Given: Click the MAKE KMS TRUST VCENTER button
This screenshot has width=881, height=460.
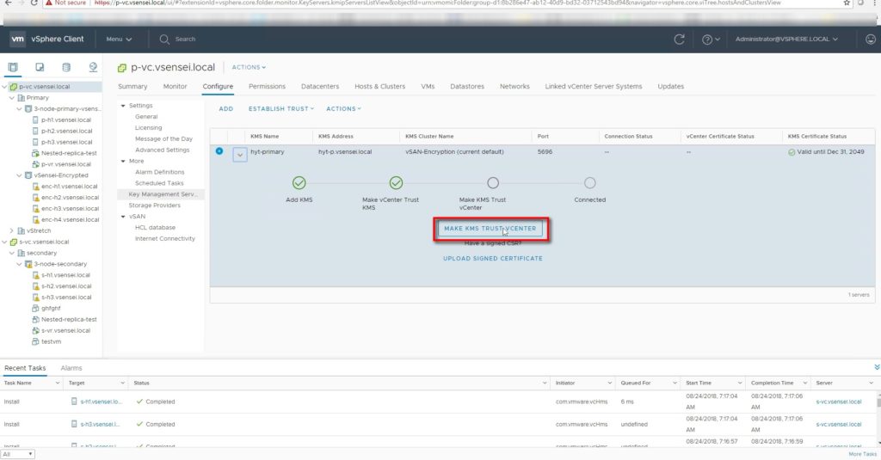Looking at the screenshot, I should coord(490,229).
